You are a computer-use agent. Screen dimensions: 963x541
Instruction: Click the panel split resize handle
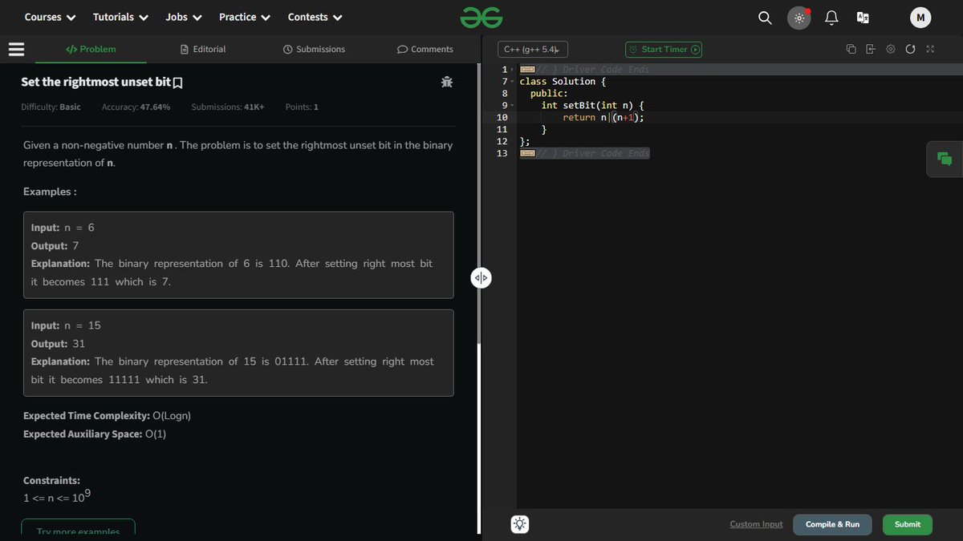click(x=481, y=278)
